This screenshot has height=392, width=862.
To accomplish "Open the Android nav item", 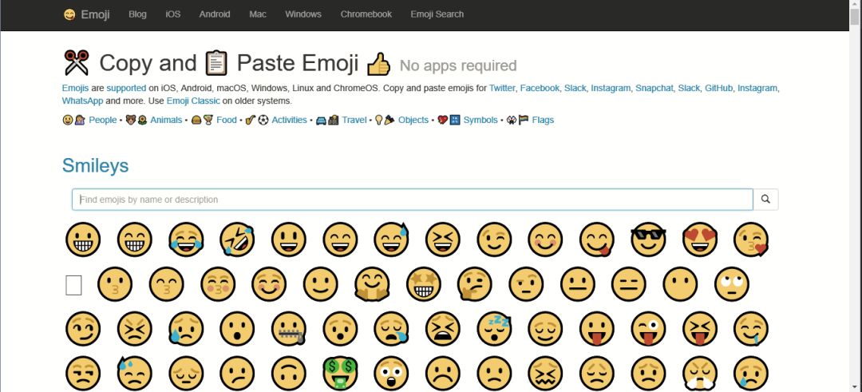I will click(x=215, y=14).
